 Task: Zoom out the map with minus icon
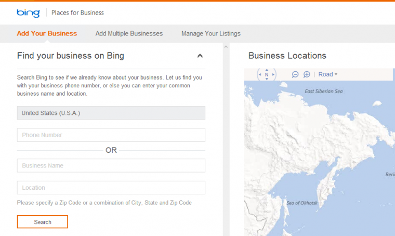pyautogui.click(x=295, y=74)
